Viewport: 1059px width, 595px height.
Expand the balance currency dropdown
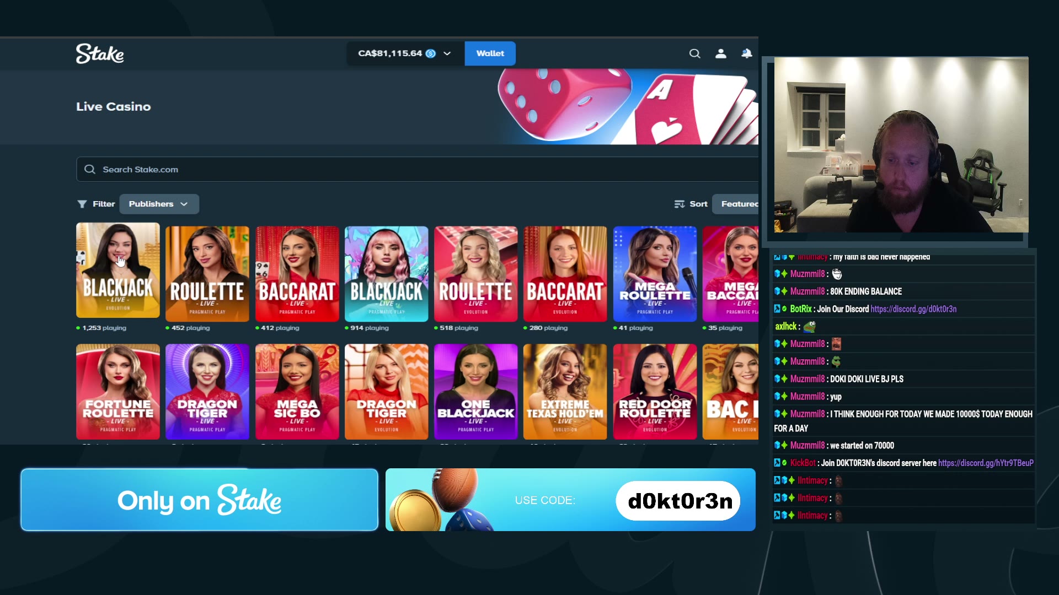tap(447, 53)
